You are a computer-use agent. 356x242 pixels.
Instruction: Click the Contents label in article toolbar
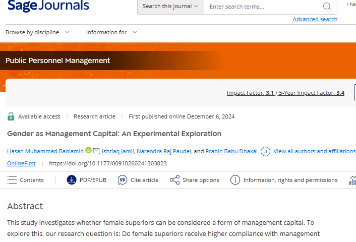click(x=32, y=180)
